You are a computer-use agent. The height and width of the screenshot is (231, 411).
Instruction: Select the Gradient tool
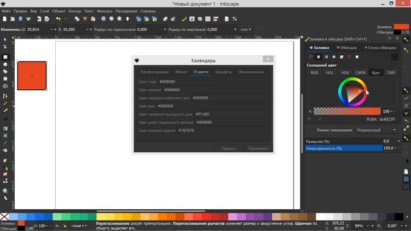click(5, 128)
